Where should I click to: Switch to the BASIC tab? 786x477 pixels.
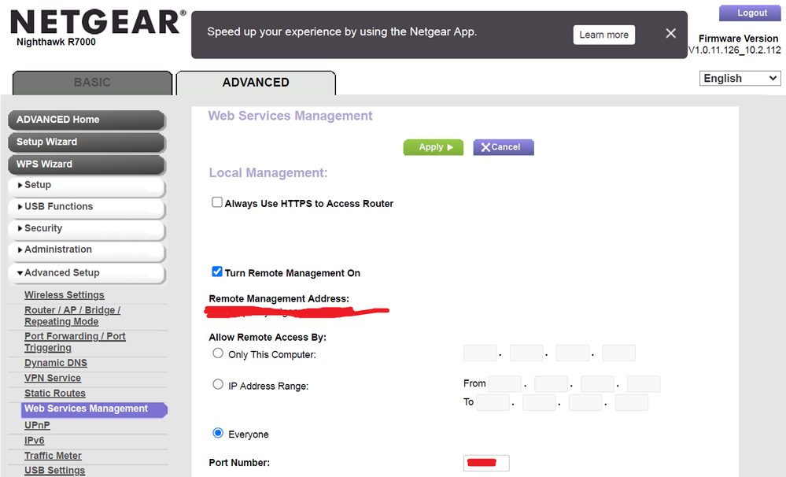tap(92, 83)
